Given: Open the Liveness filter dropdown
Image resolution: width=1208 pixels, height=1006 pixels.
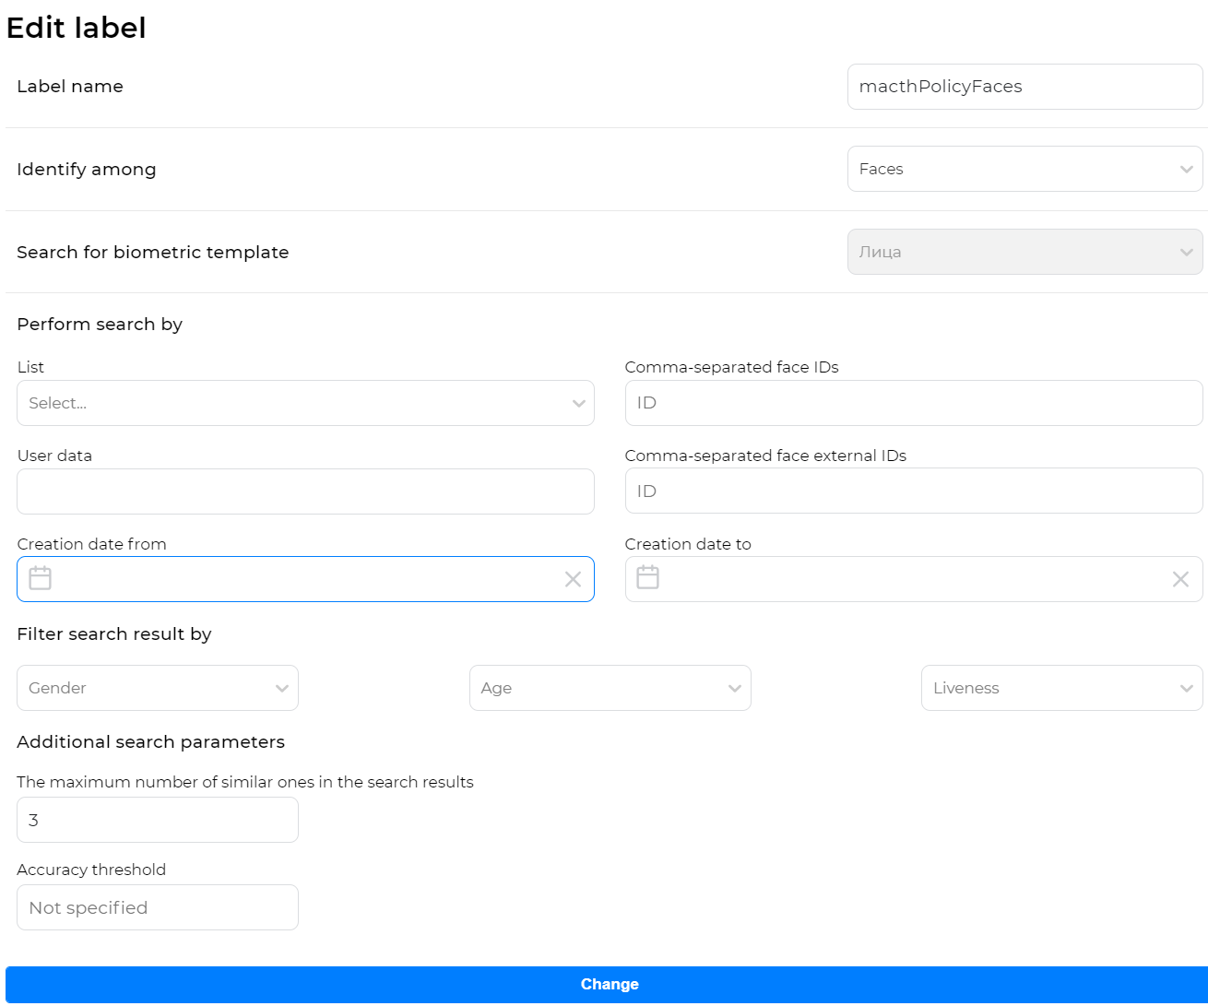Looking at the screenshot, I should (x=1061, y=688).
